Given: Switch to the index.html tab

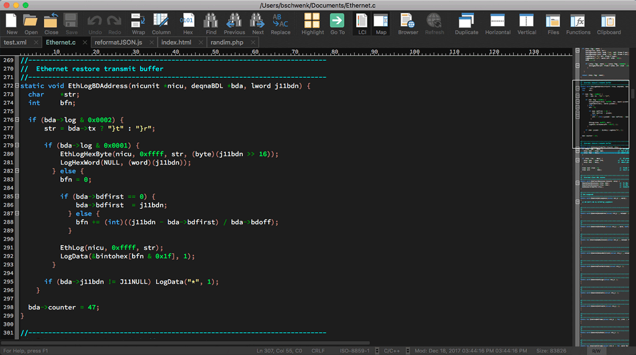Looking at the screenshot, I should (x=176, y=43).
